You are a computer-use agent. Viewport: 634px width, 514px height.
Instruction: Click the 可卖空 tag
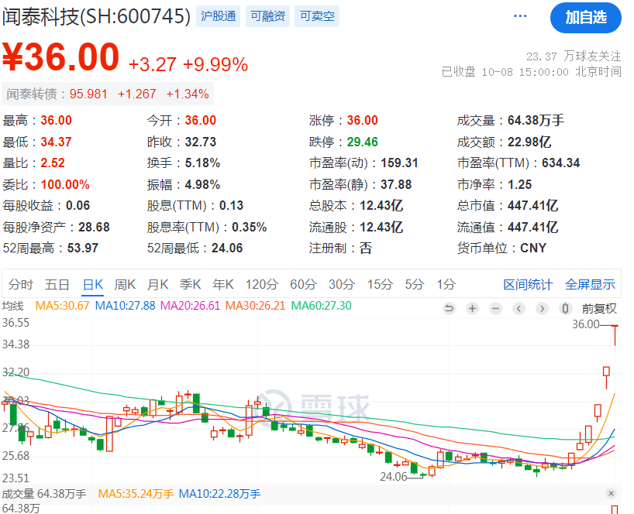pyautogui.click(x=317, y=16)
